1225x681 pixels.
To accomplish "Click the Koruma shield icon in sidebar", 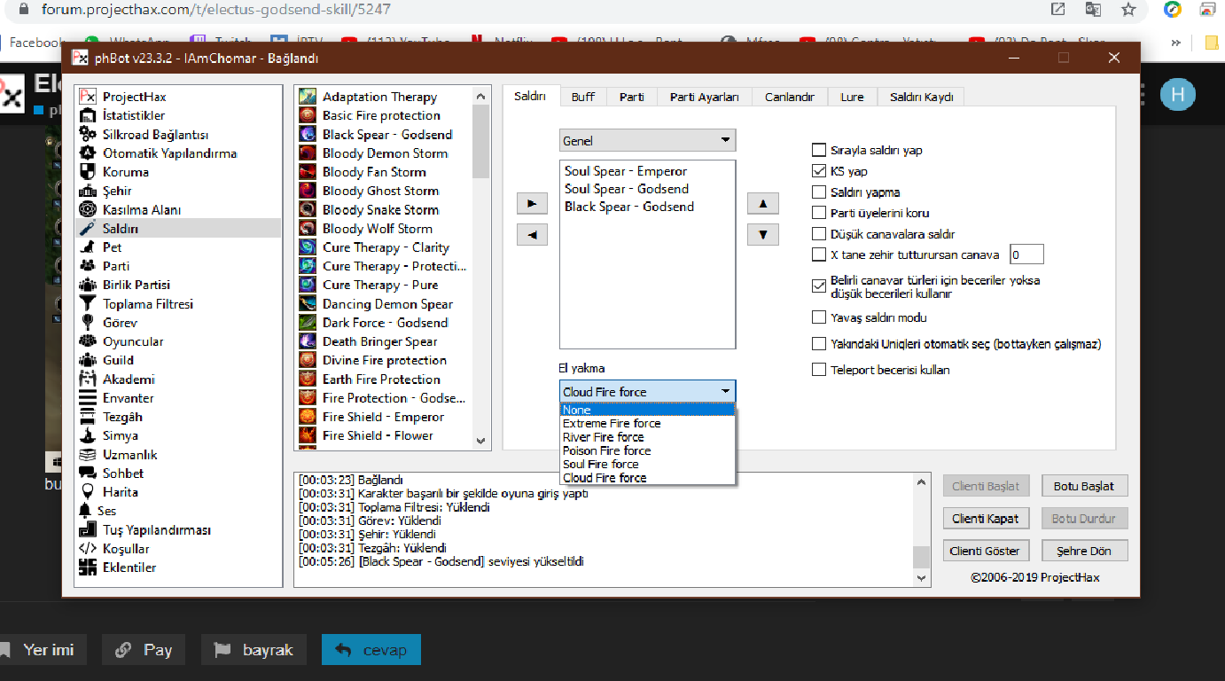I will pos(88,172).
